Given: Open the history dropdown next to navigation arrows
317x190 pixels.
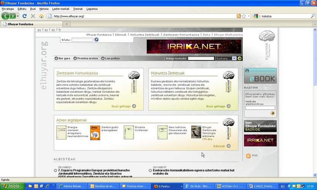Looking at the screenshot, I should coord(18,16).
